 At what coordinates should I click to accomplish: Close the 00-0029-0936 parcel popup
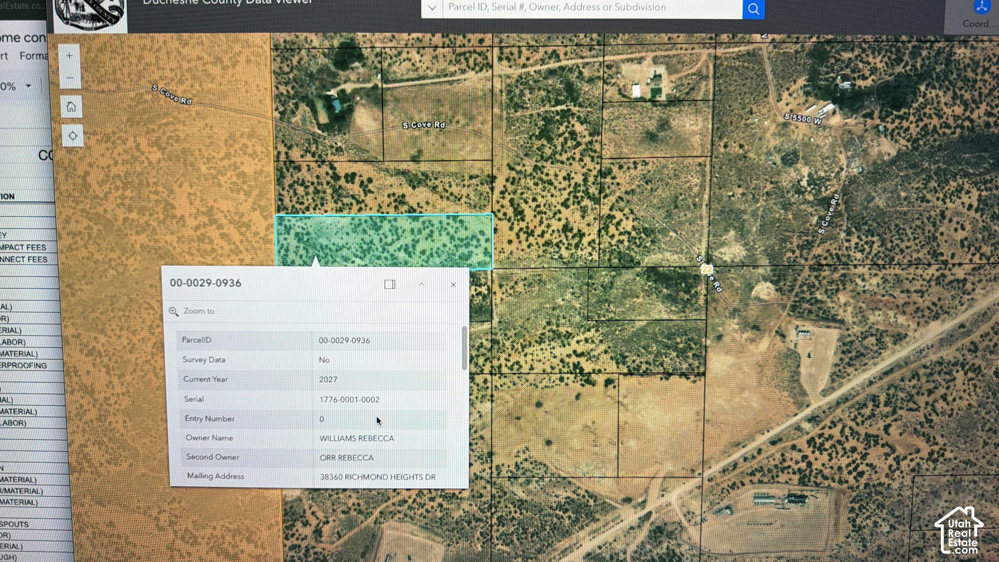pos(453,285)
